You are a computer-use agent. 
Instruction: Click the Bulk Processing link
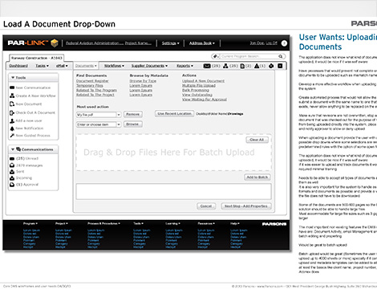point(196,90)
